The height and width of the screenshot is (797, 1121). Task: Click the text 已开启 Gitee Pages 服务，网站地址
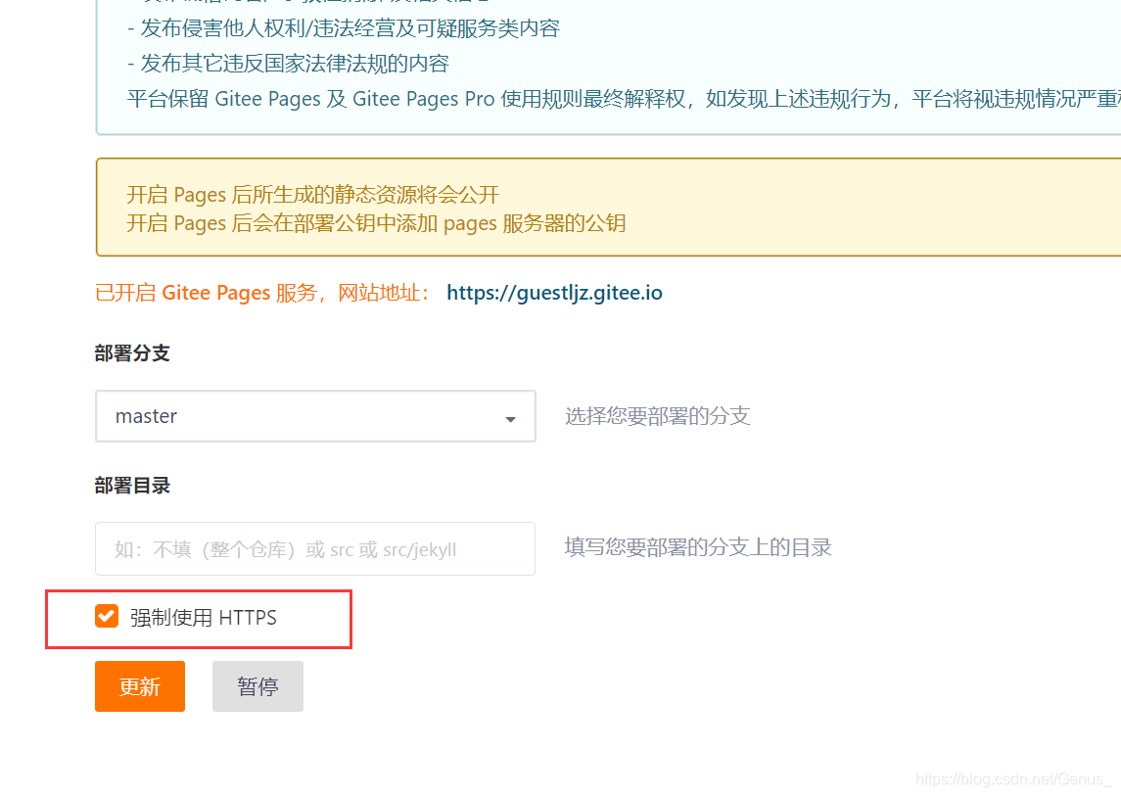261,293
